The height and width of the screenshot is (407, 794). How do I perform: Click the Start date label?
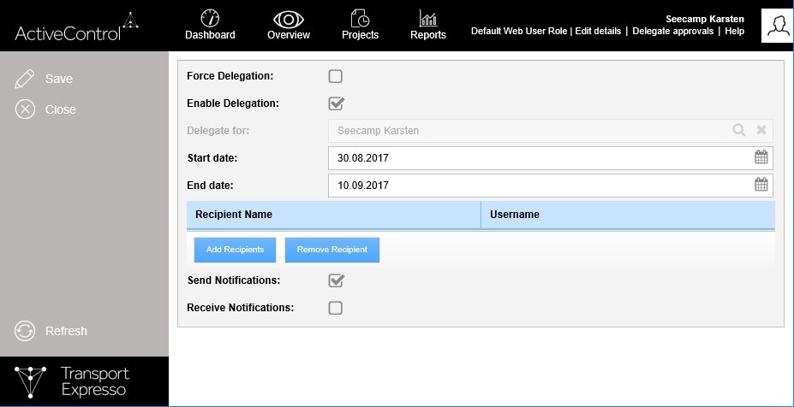(212, 157)
